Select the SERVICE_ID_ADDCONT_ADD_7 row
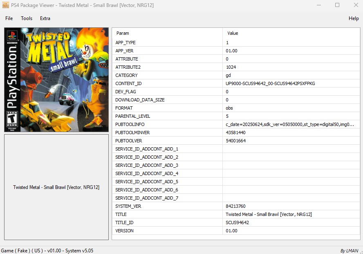This screenshot has width=363, height=254. click(x=236, y=198)
